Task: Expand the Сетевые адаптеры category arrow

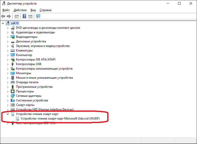Action: (x=8, y=96)
